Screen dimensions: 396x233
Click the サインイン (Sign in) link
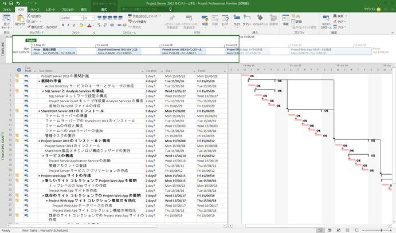coord(370,9)
